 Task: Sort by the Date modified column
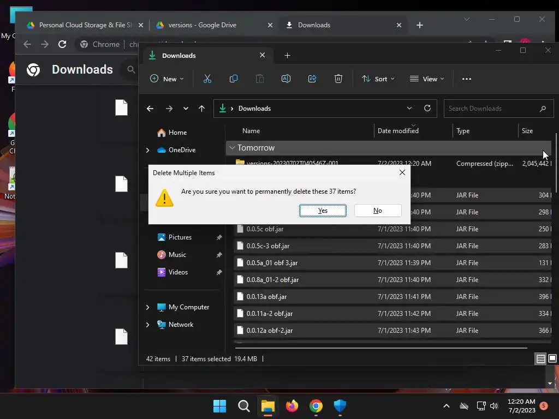pos(398,131)
